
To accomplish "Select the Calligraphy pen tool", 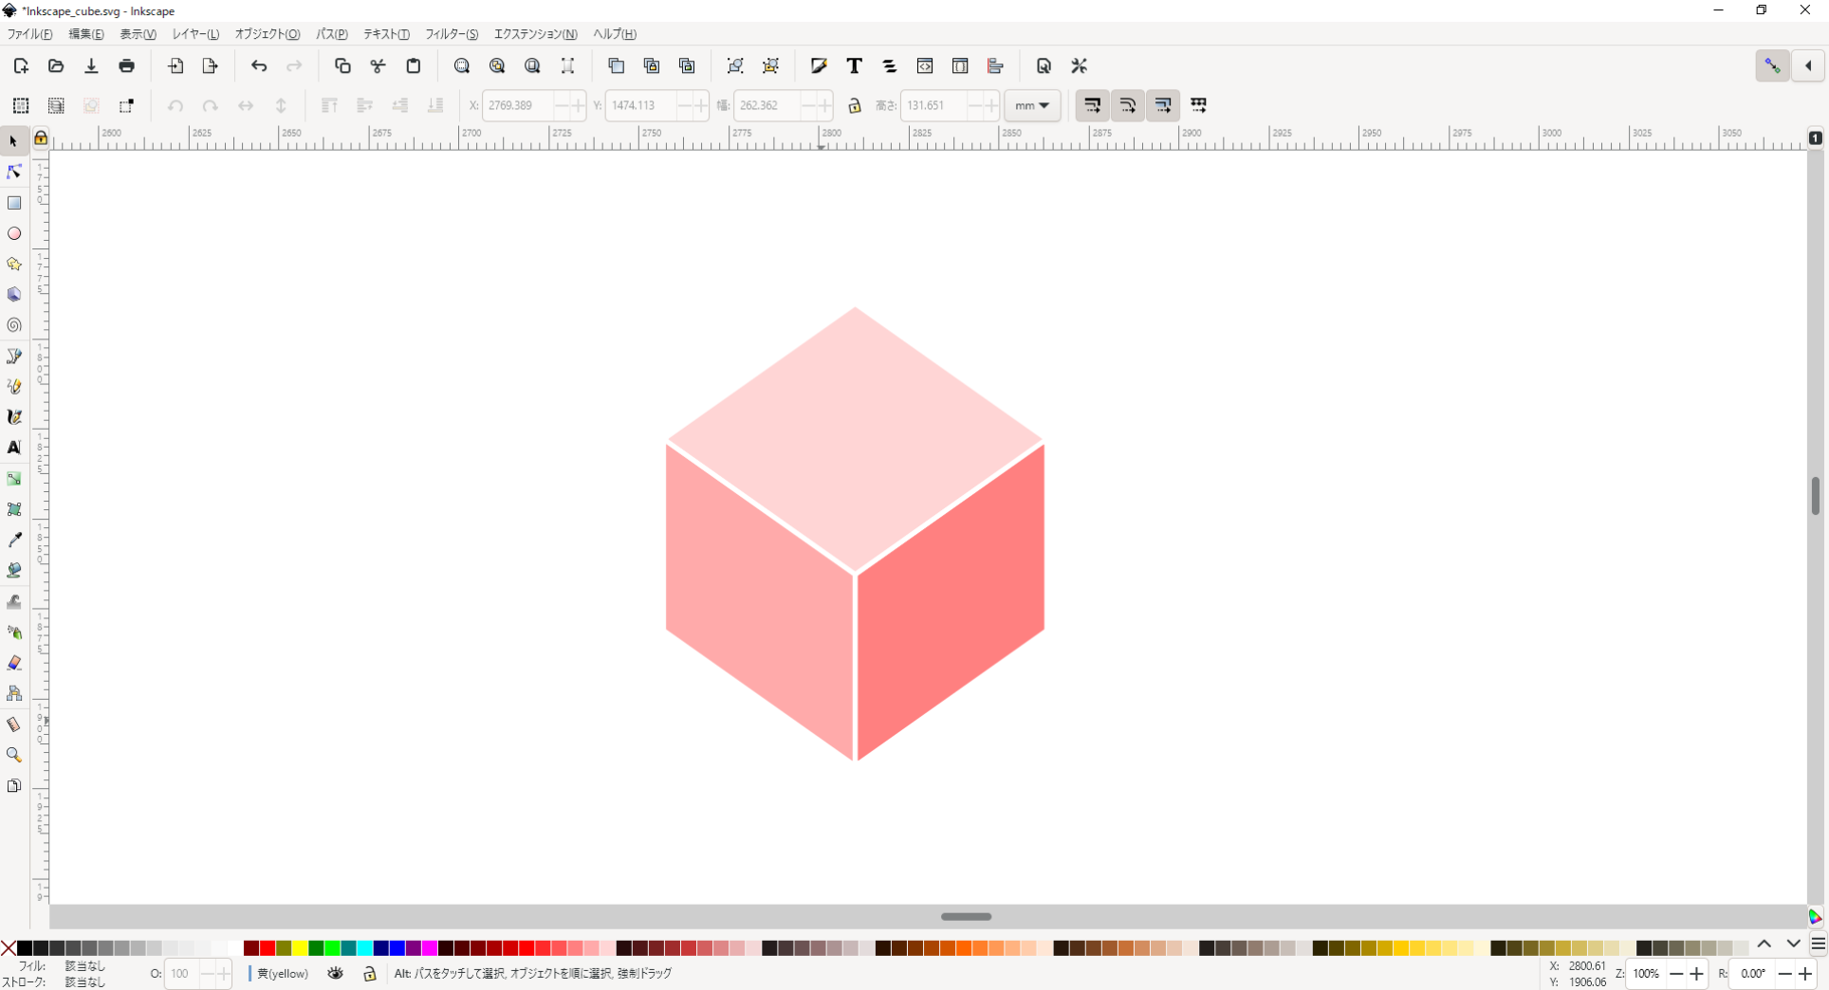I will 13,416.
